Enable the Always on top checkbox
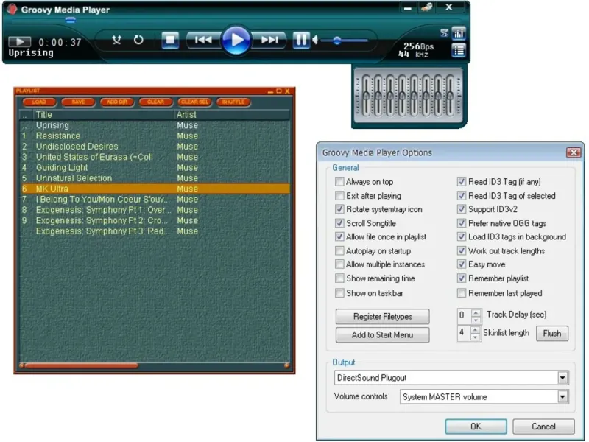589x442 pixels. (x=339, y=182)
